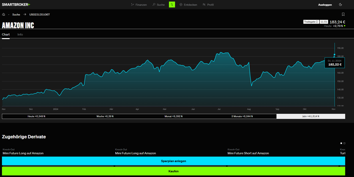Open the first Mini Future Long auf Amazon card
Screen dimensions: 354x177
pos(23,153)
